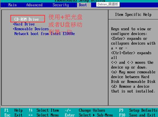Click the '<+> and <-> moves the' help line

pos(132,62)
